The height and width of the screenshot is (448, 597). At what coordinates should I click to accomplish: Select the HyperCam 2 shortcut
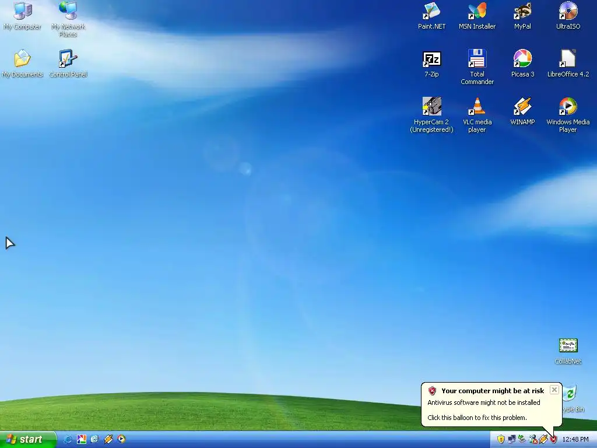click(432, 115)
